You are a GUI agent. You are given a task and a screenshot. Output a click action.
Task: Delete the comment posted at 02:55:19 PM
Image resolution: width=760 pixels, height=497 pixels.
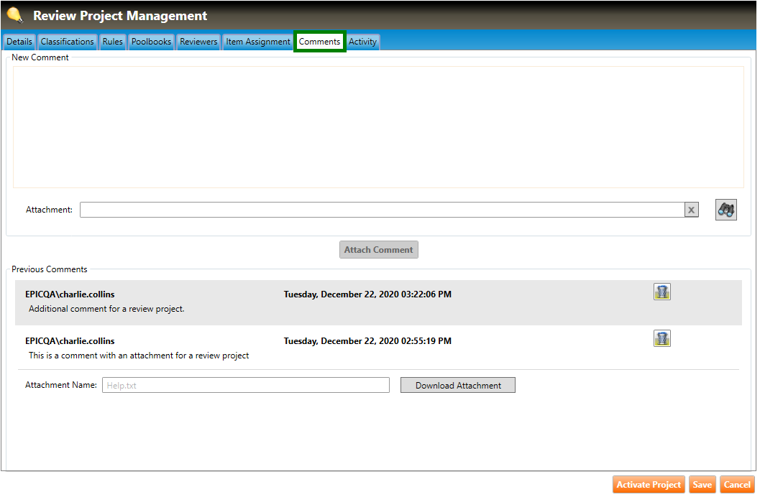point(661,338)
